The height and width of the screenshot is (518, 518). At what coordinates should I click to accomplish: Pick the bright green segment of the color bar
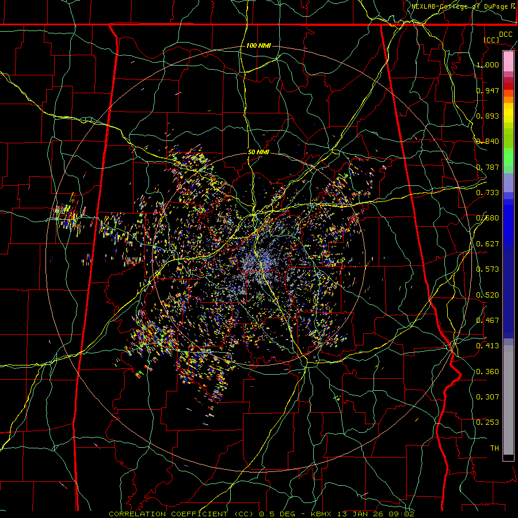(508, 157)
